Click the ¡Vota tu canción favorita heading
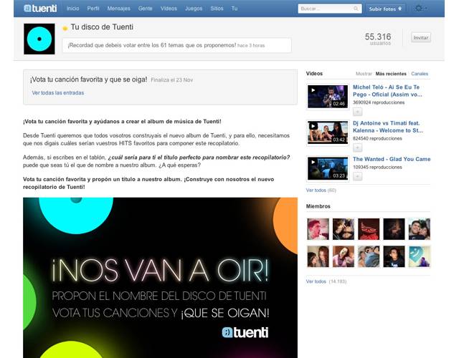Screen dimensions: 459x358 pos(89,79)
